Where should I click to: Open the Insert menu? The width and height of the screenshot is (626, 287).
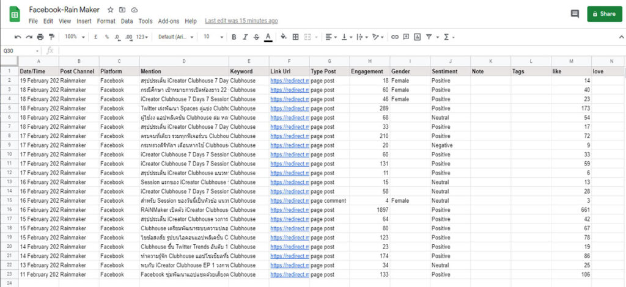pos(84,21)
